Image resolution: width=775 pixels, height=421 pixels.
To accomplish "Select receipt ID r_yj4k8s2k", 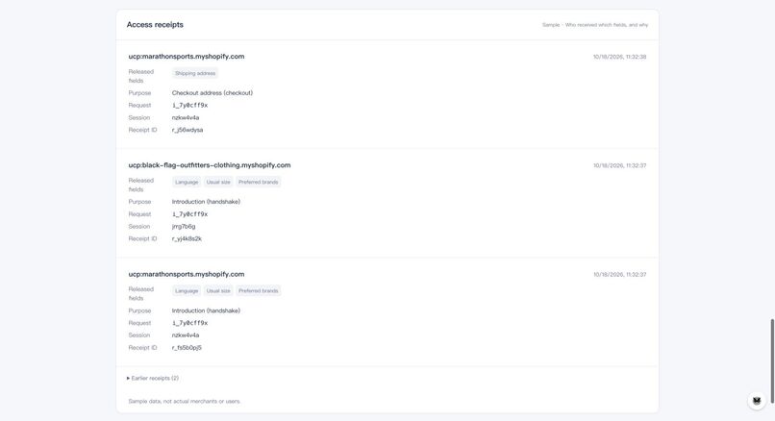I will (187, 238).
